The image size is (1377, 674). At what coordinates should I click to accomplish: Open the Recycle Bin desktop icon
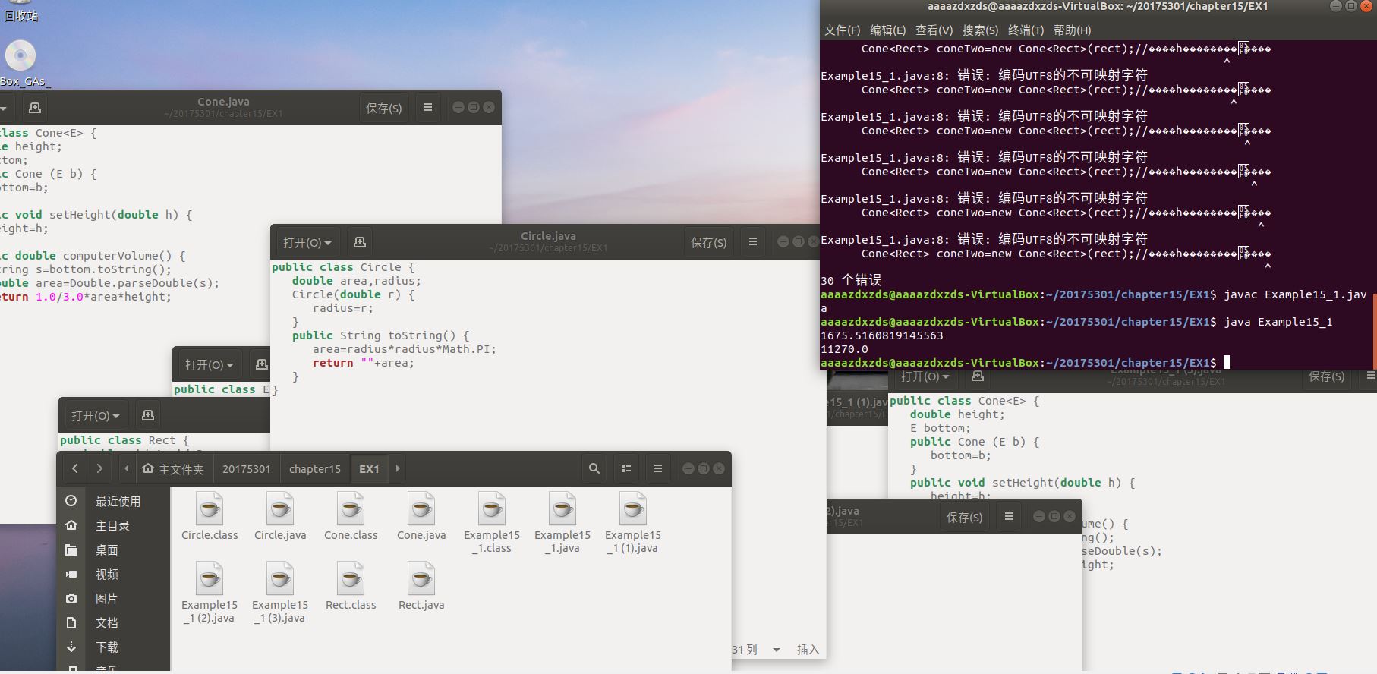click(x=20, y=11)
